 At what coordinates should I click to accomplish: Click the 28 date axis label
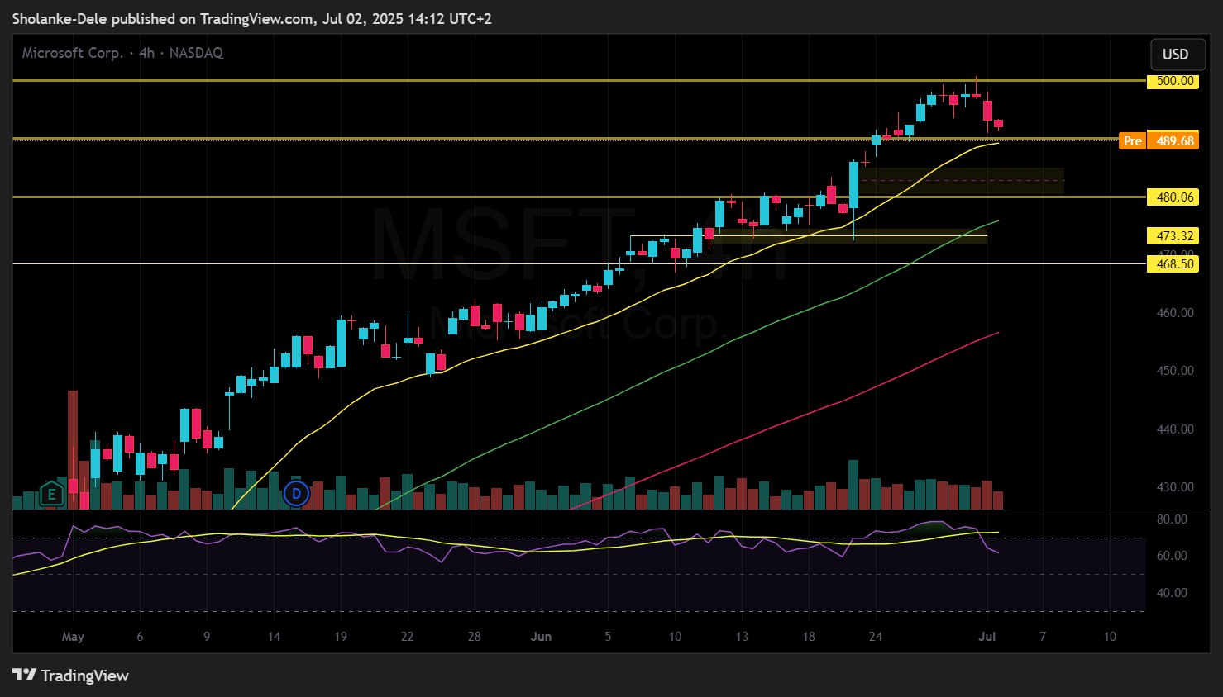[x=474, y=637]
